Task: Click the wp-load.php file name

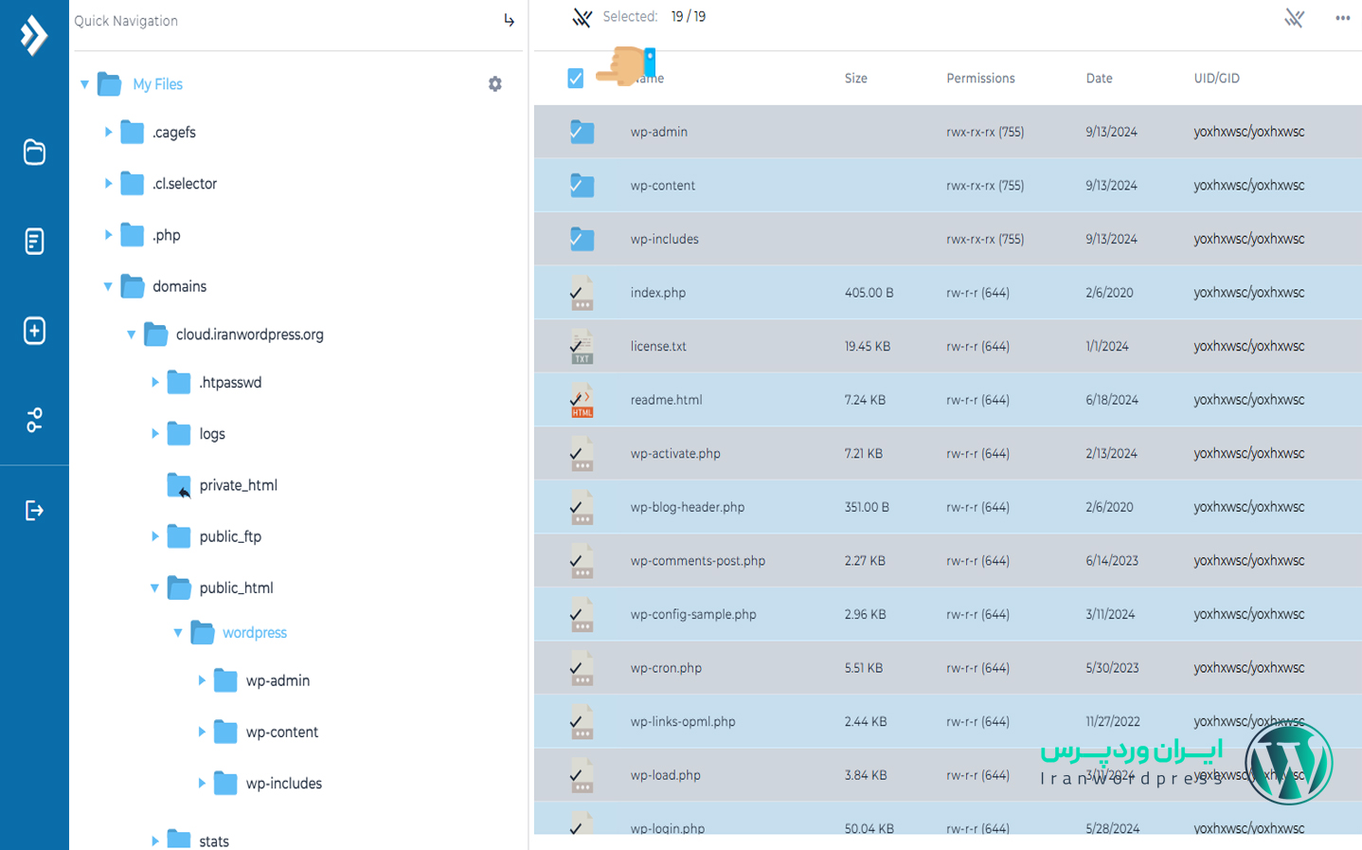Action: [665, 775]
